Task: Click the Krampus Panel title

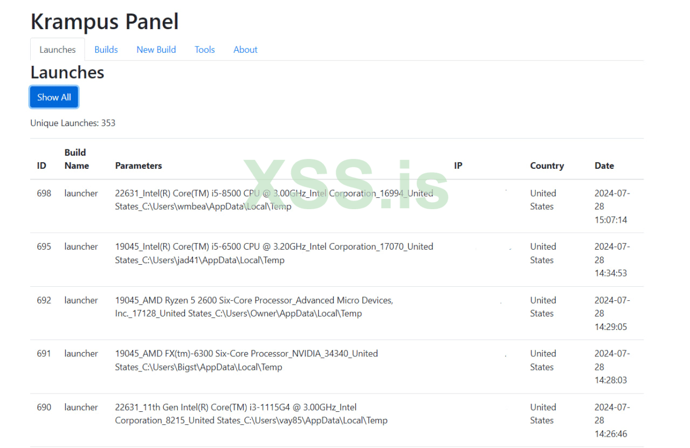Action: (x=105, y=22)
